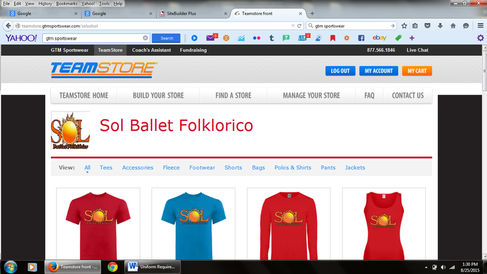Click the green tag icon in the Yahoo toolbar
The height and width of the screenshot is (274, 487).
coord(398,38)
